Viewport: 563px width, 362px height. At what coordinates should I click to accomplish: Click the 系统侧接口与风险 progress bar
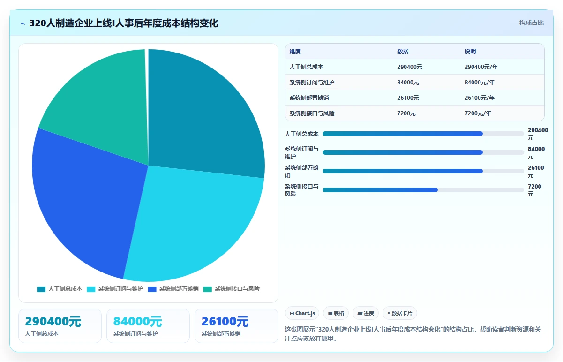point(423,190)
